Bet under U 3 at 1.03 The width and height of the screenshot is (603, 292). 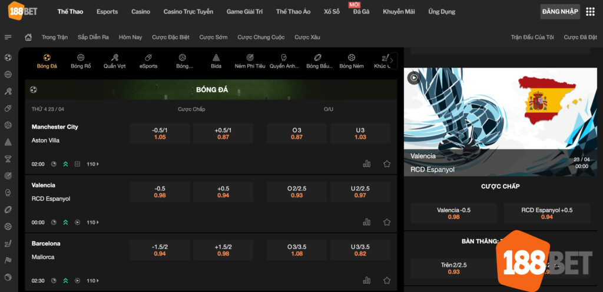click(360, 133)
